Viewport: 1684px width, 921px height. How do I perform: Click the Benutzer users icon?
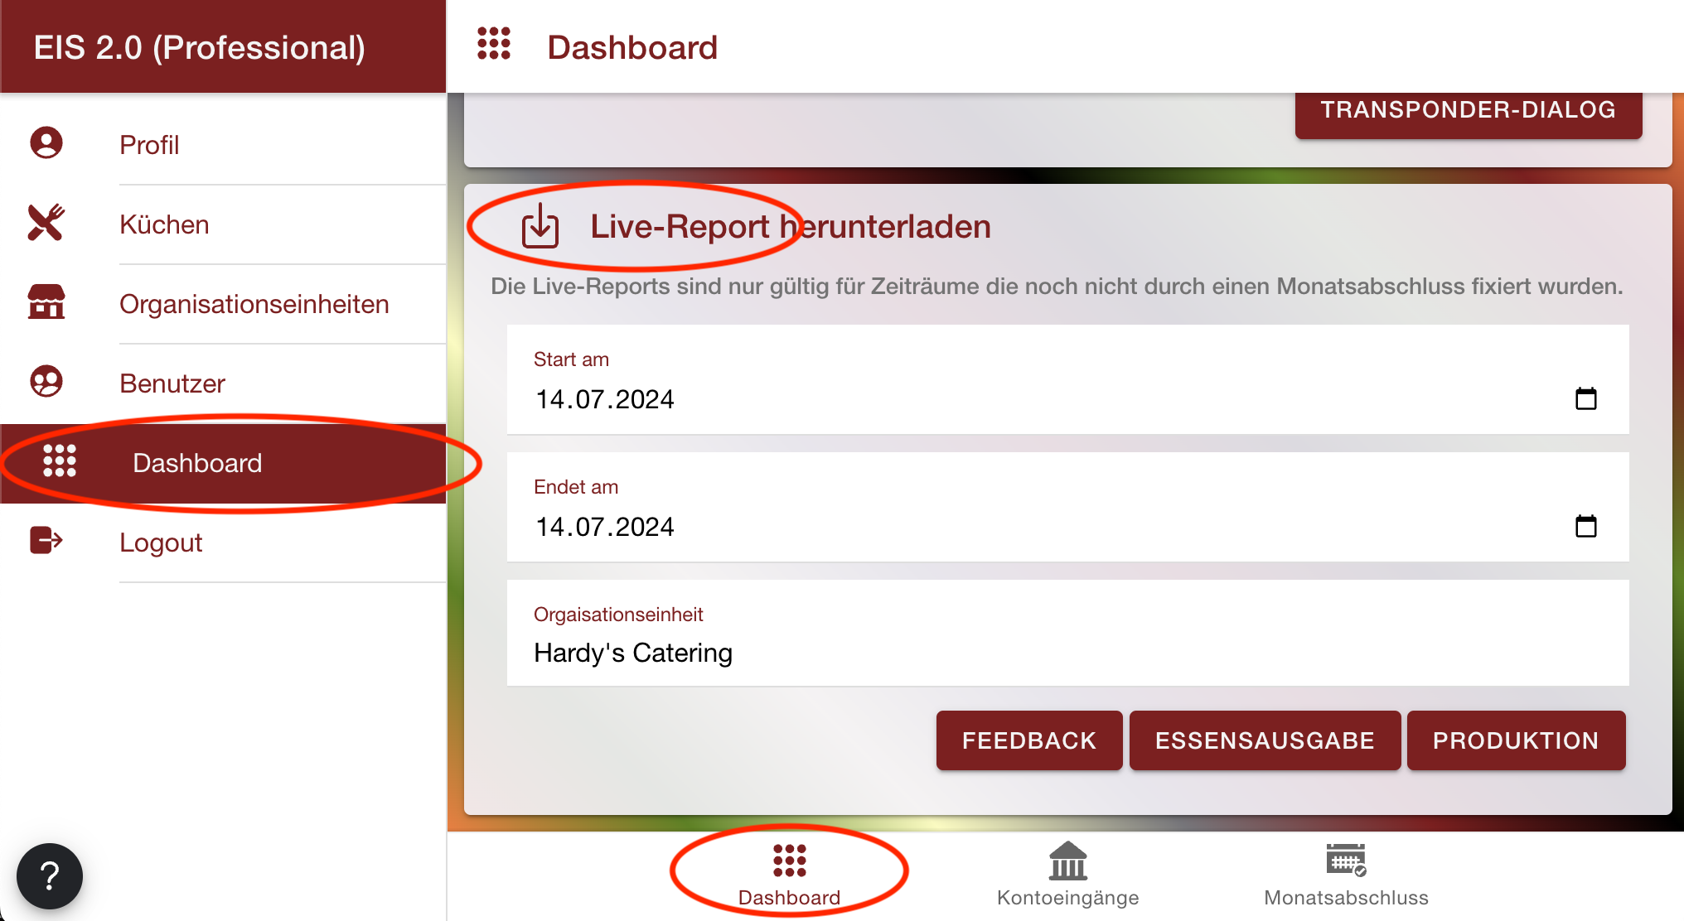pyautogui.click(x=46, y=382)
